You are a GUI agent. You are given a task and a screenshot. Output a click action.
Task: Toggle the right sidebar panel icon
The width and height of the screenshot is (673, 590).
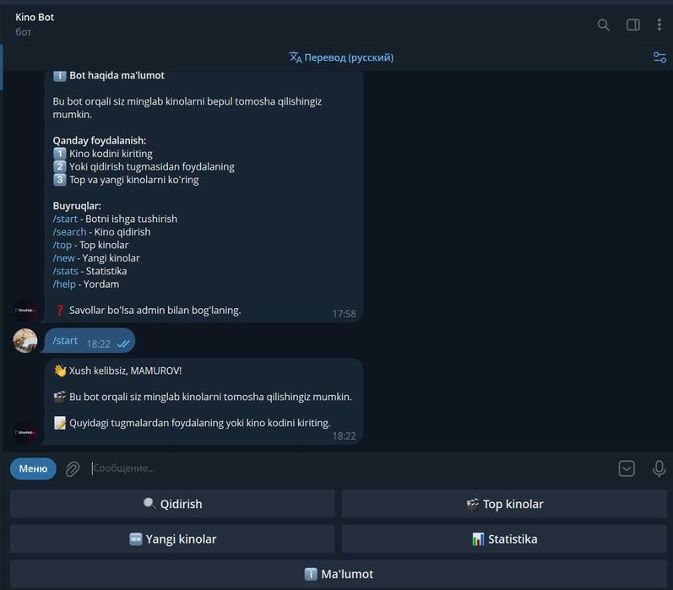pos(633,24)
